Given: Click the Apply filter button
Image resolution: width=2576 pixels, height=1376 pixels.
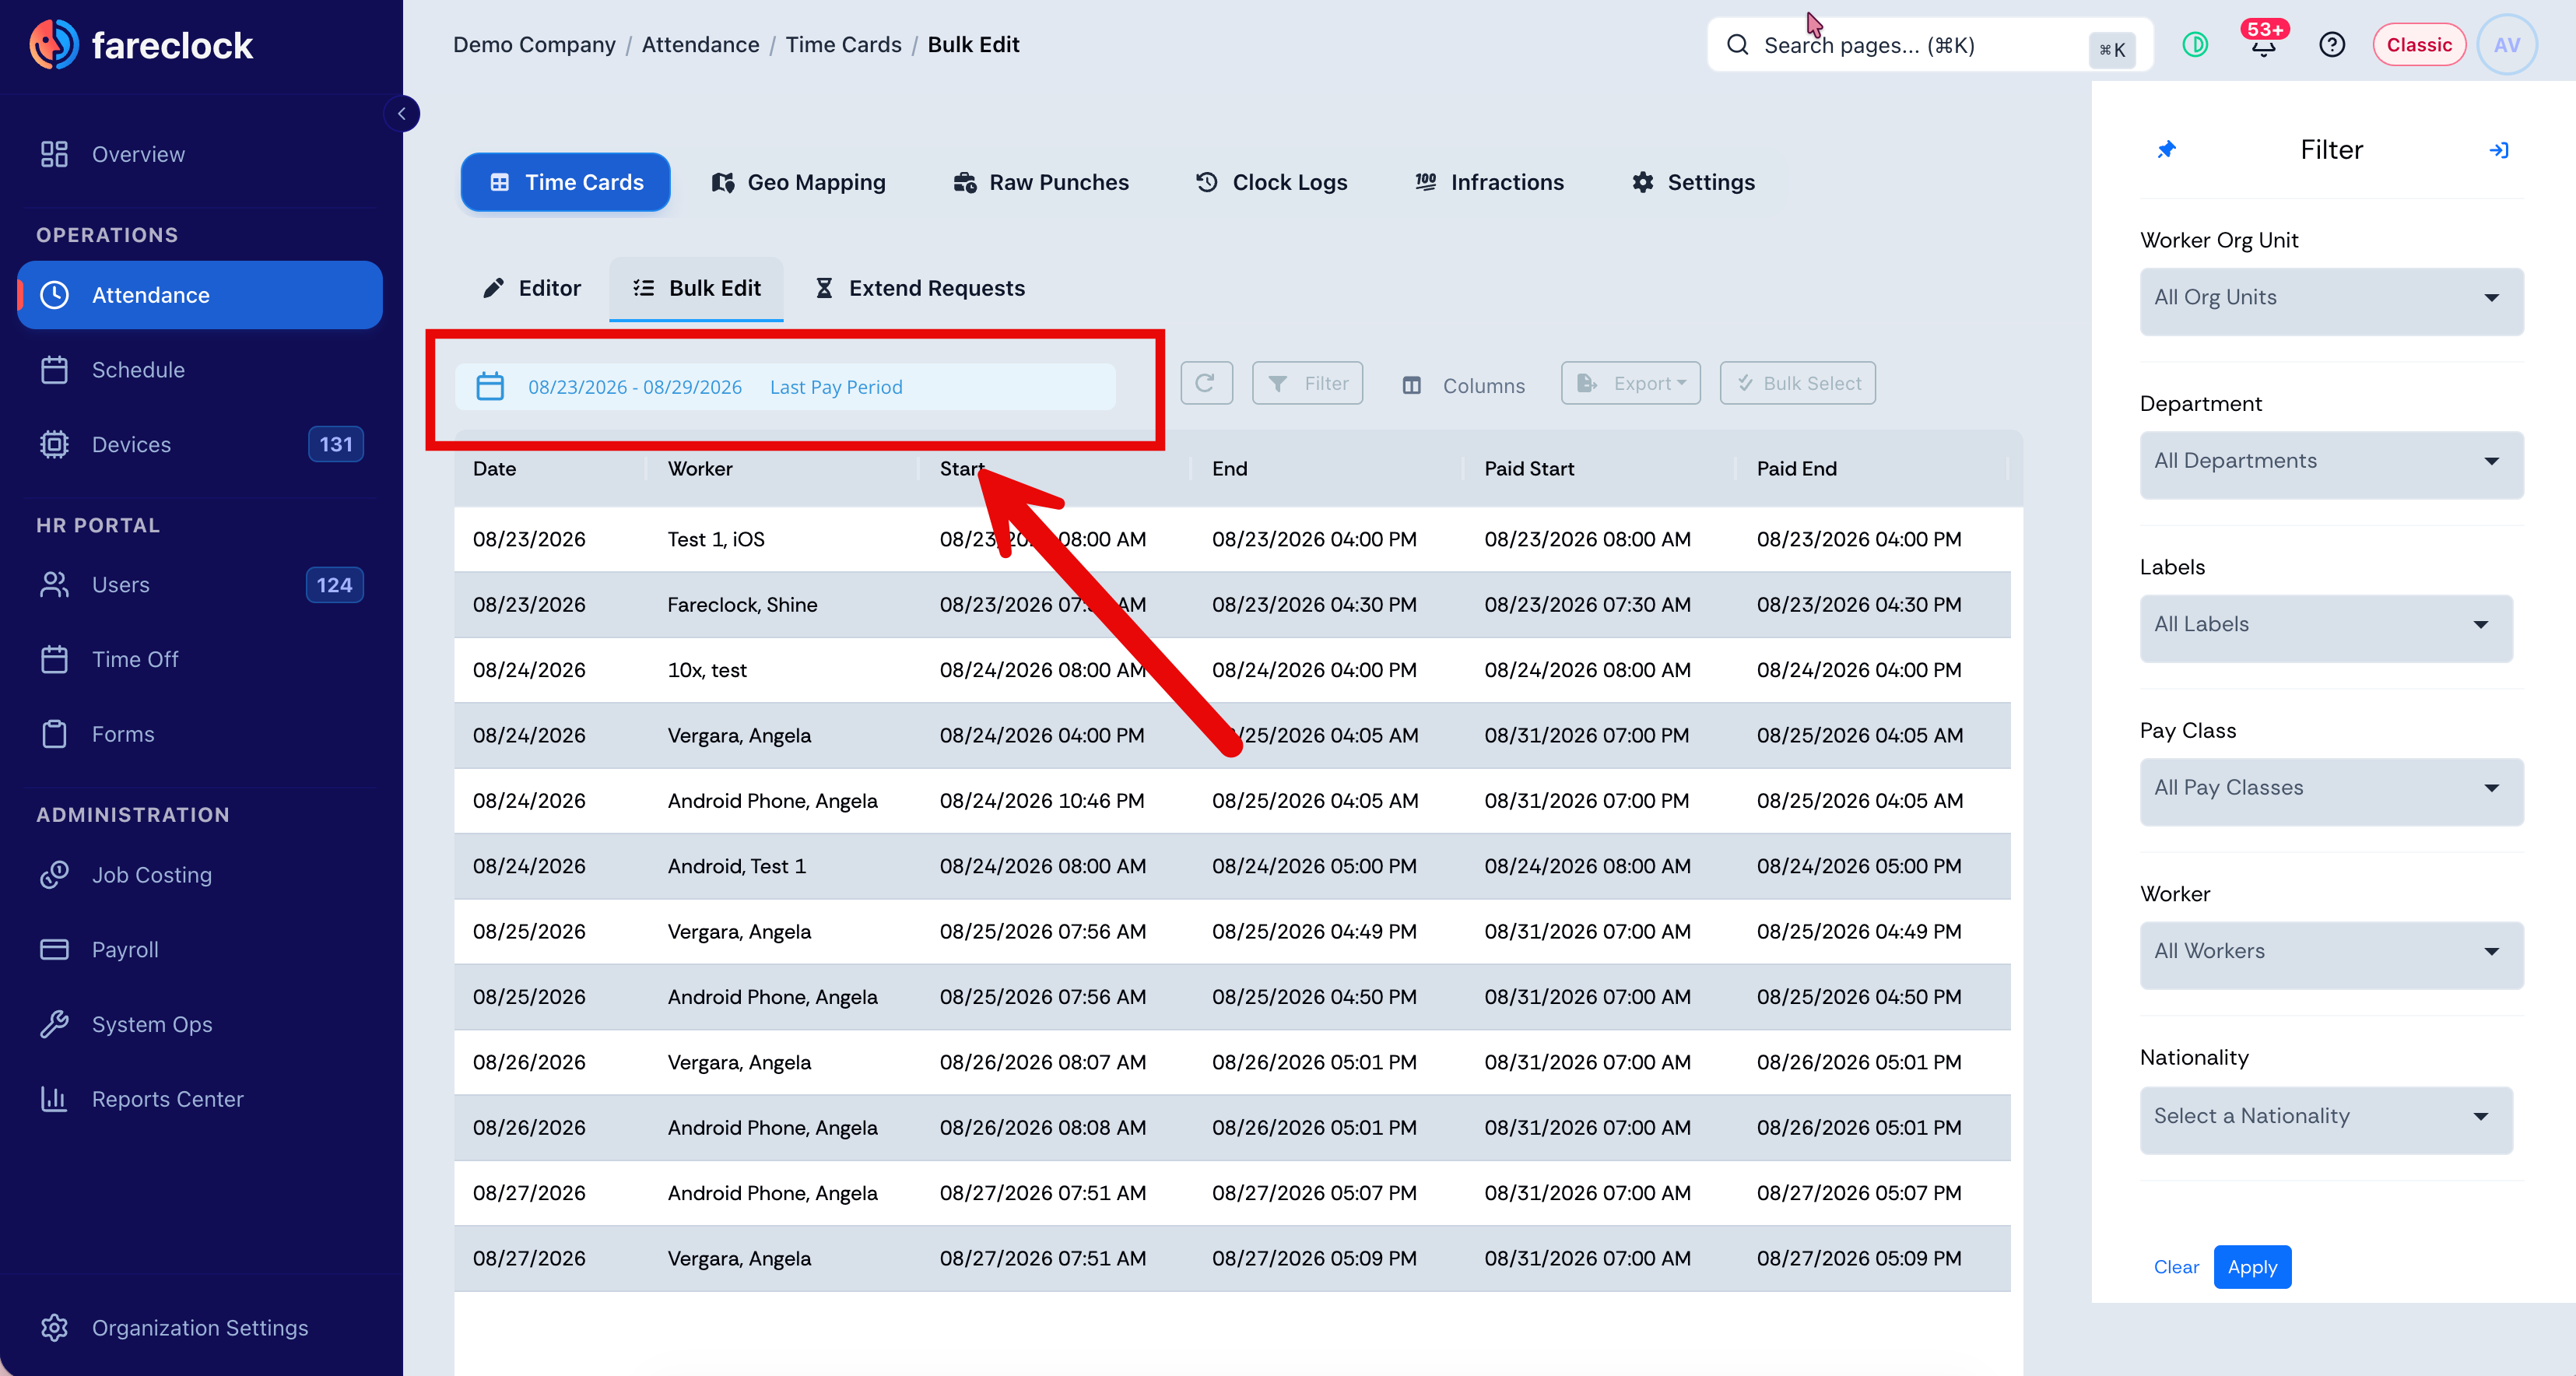Looking at the screenshot, I should pos(2252,1266).
